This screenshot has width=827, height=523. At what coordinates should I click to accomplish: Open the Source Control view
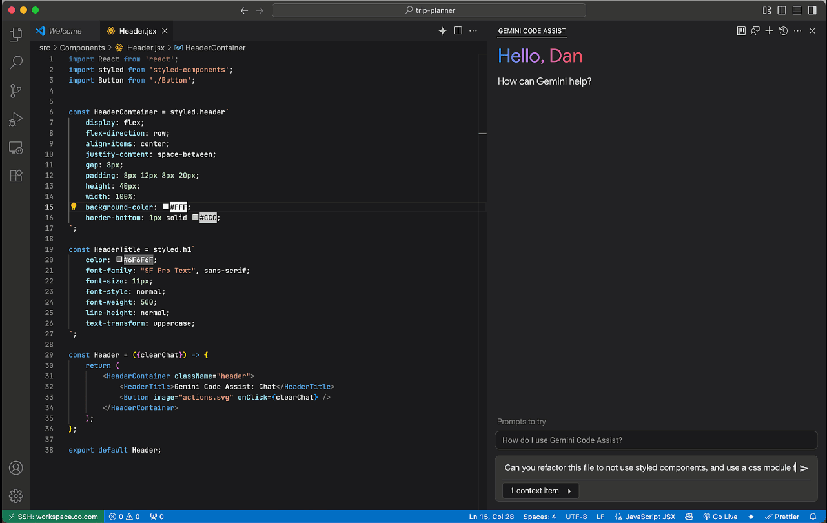tap(15, 90)
